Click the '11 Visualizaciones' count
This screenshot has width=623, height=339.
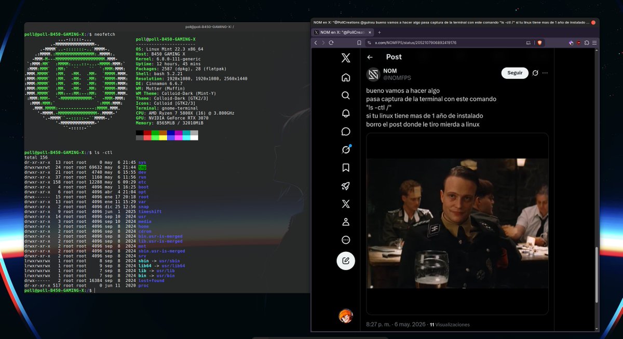(450, 324)
